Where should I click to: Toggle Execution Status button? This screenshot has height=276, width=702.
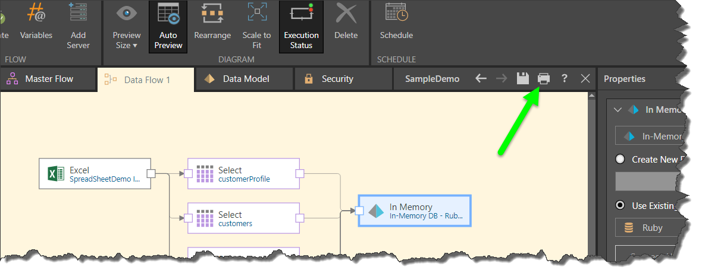click(301, 27)
